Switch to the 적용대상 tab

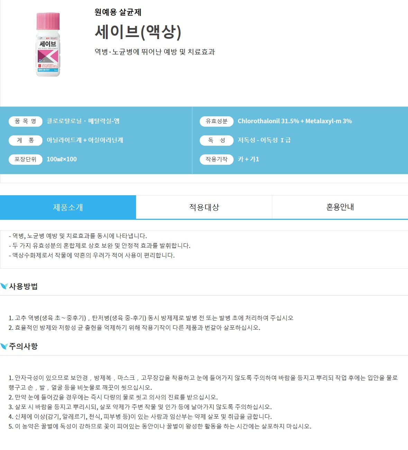click(204, 207)
